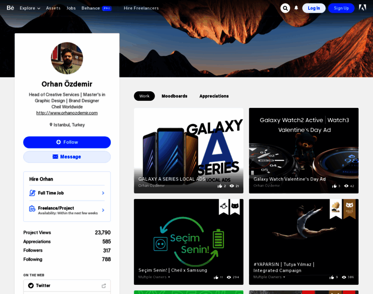
Task: Click the Log In button
Action: [314, 8]
